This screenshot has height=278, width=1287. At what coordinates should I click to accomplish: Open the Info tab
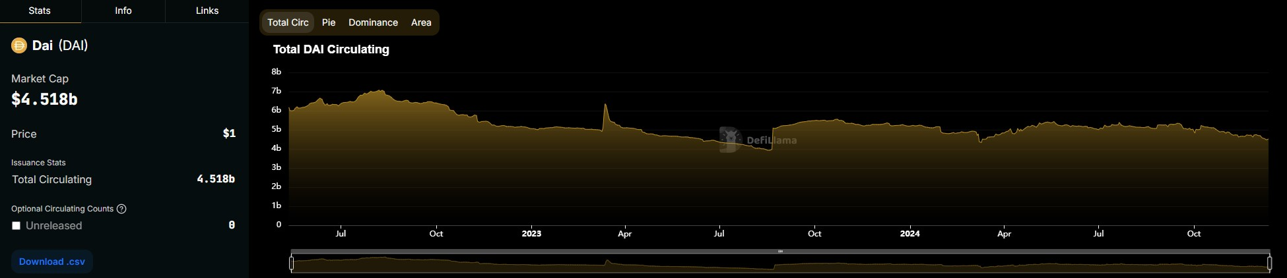[x=123, y=11]
